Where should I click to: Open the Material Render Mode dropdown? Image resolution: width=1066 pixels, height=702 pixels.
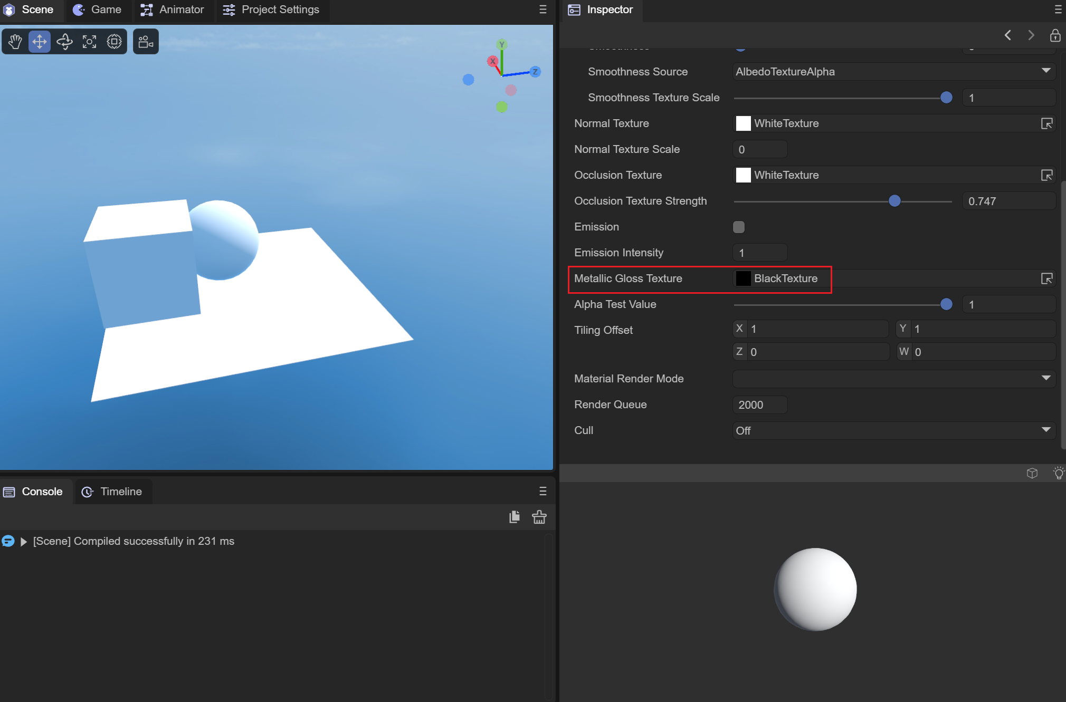893,379
